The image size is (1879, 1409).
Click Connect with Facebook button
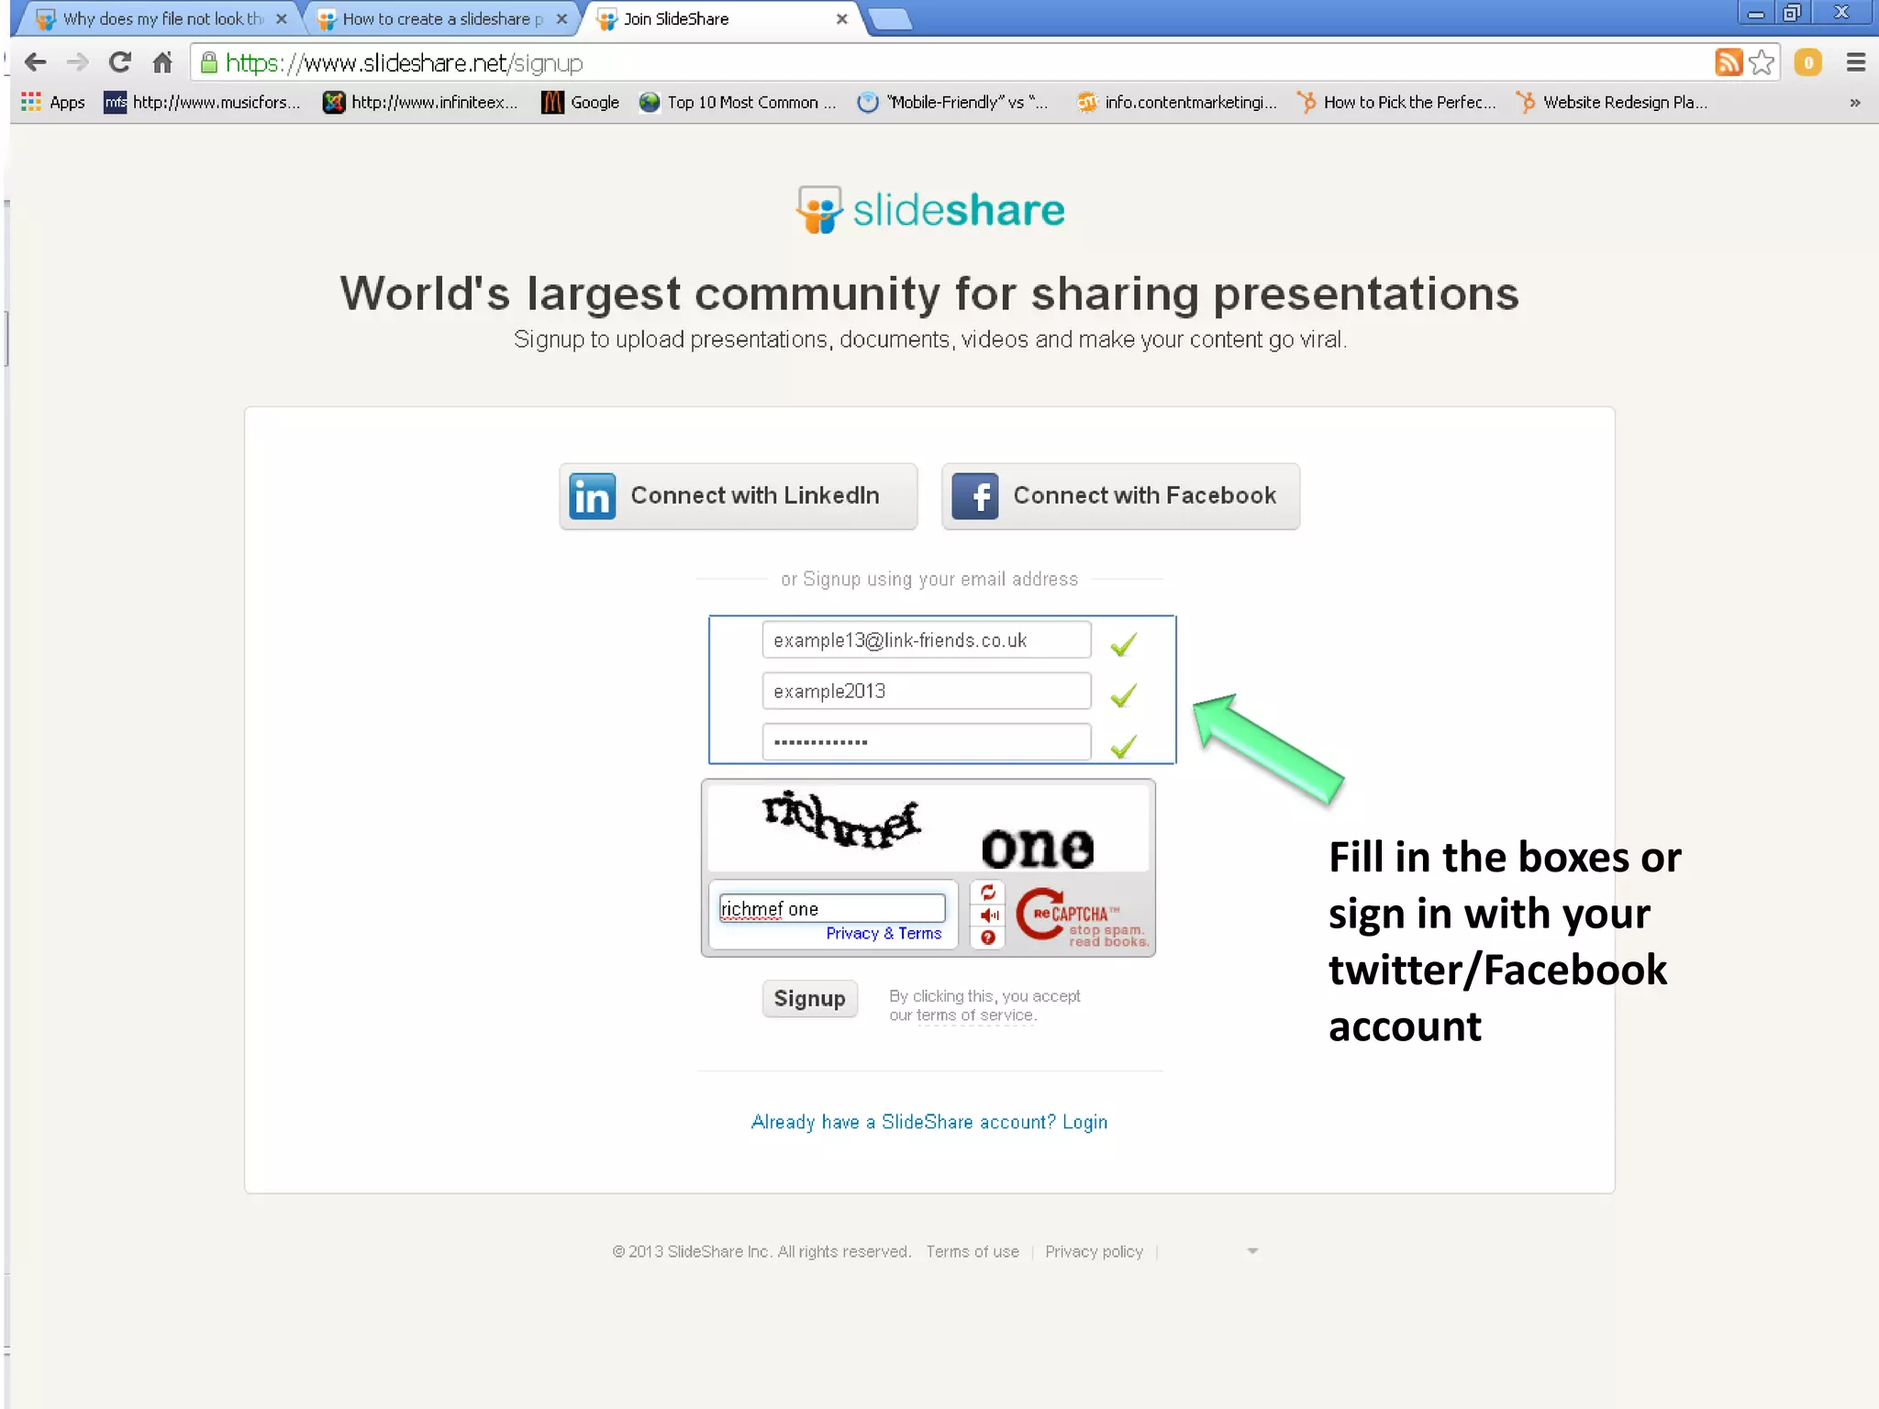[1120, 496]
